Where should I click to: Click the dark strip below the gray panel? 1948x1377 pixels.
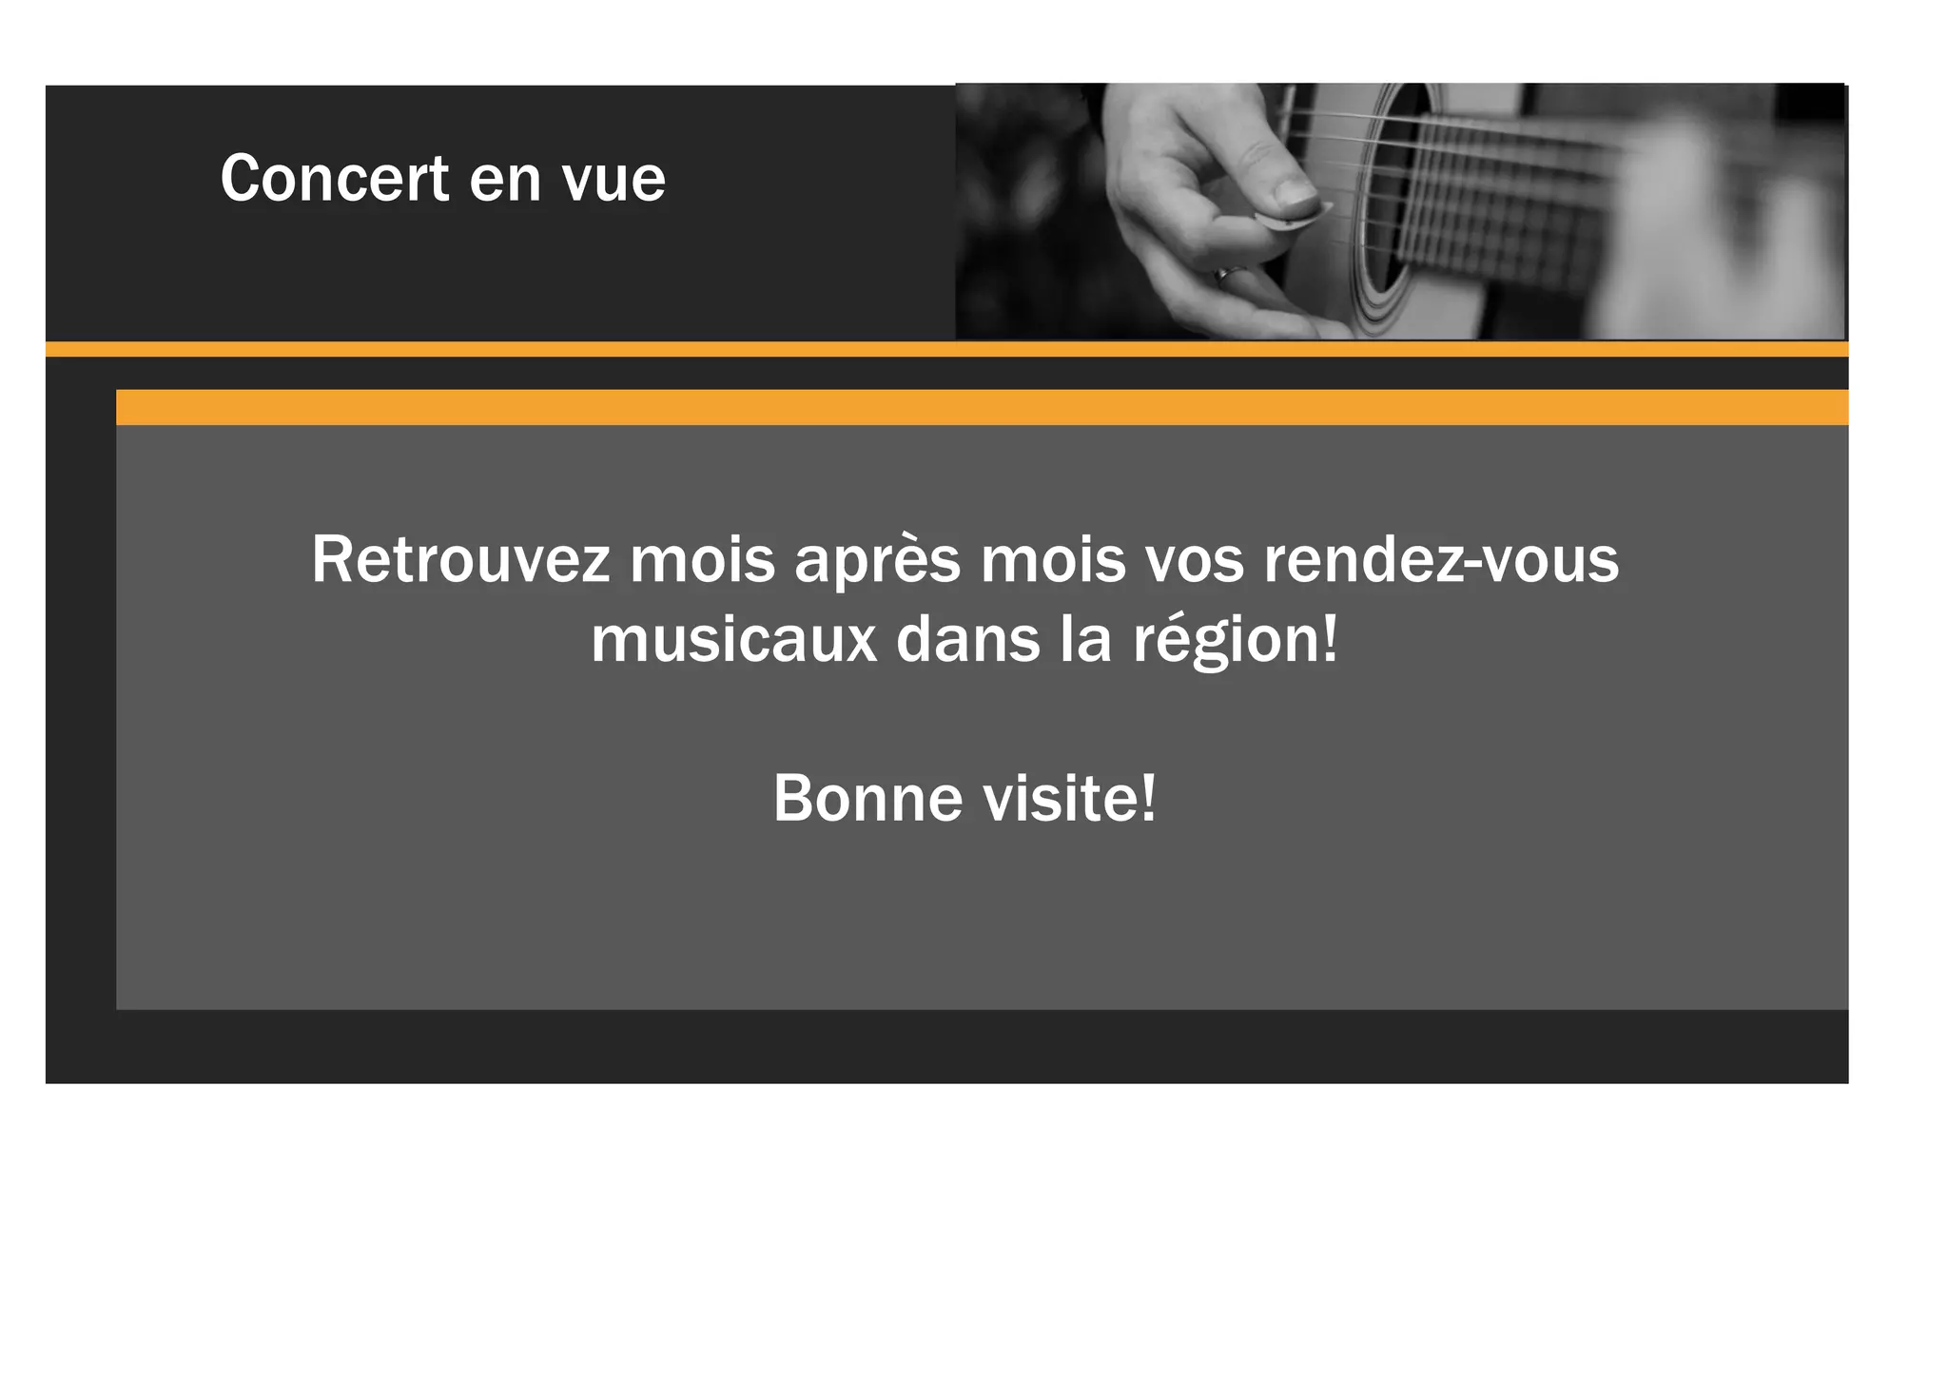946,1046
